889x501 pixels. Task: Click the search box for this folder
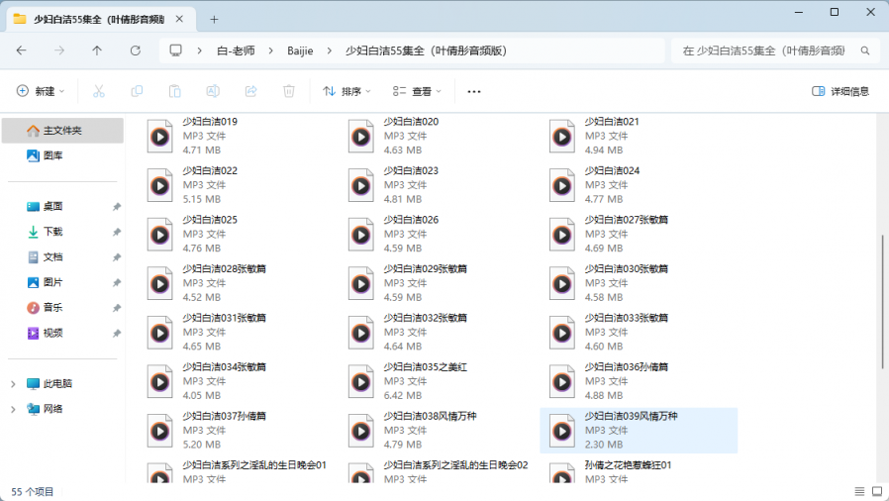coord(767,50)
